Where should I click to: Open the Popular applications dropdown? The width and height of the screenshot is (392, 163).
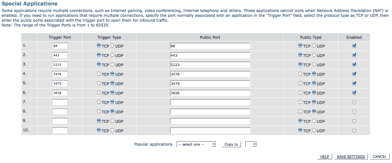196,144
